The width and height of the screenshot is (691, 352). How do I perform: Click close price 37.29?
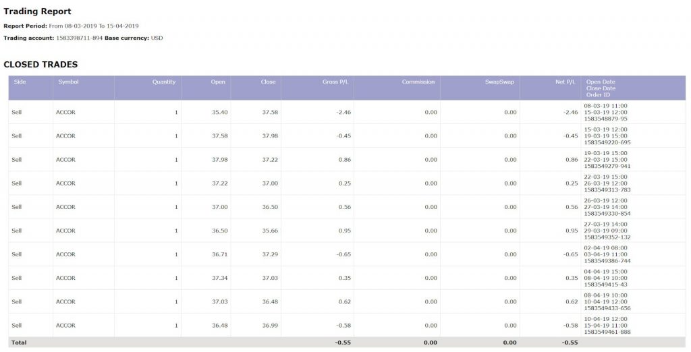(x=270, y=255)
